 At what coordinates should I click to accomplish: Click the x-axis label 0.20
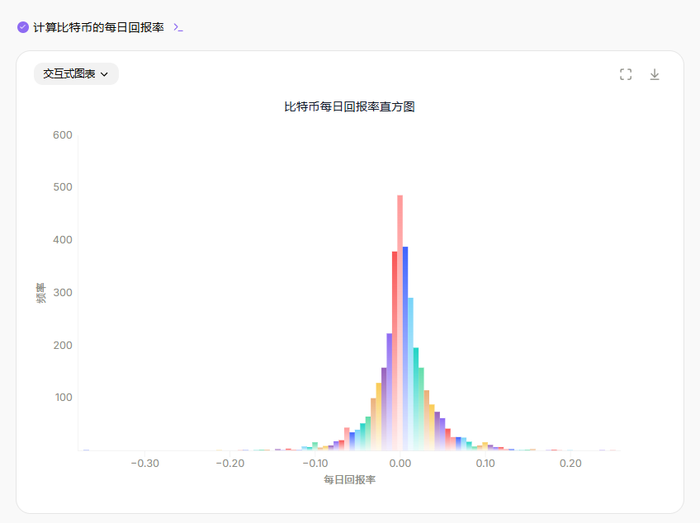point(570,464)
